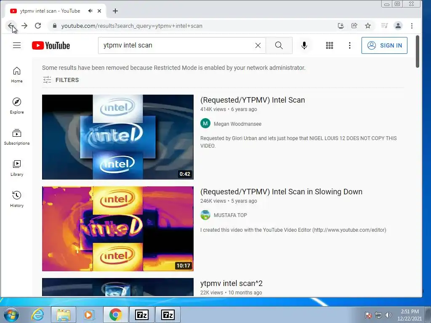Screen dimensions: 431x323
Task: Open Library in the sidebar
Action: coord(17,168)
